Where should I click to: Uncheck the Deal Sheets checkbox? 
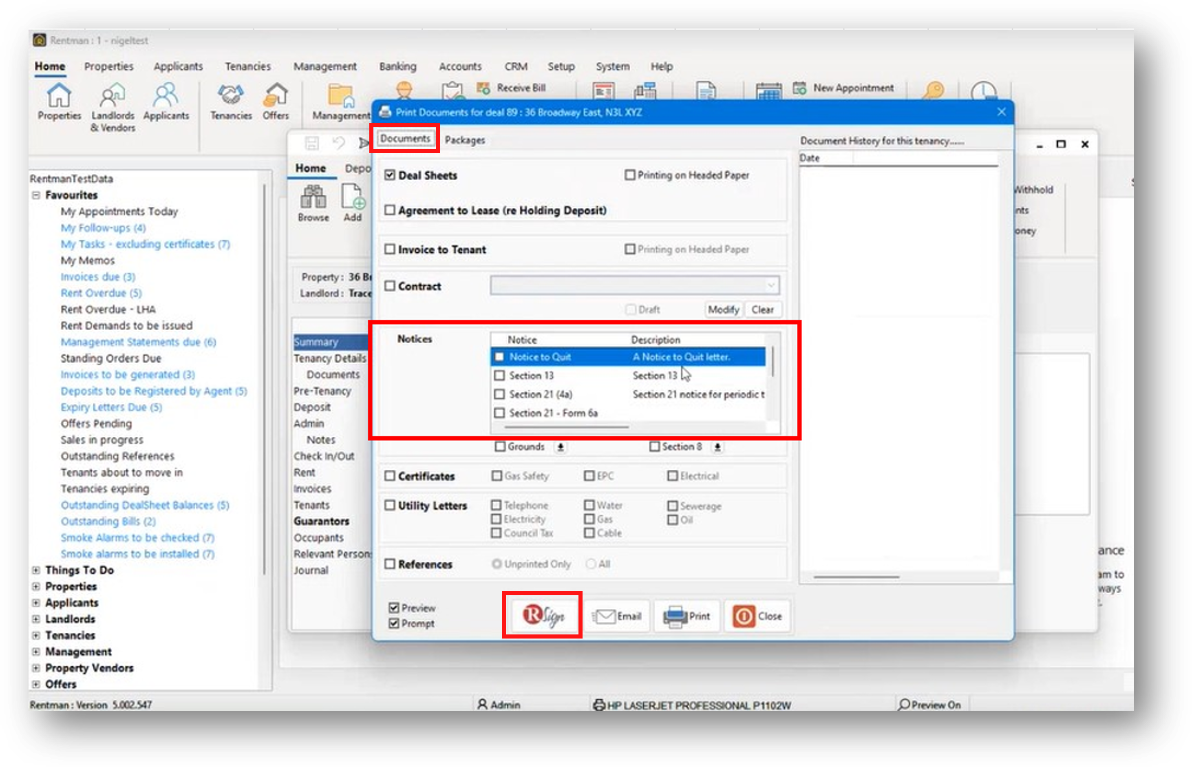(390, 175)
